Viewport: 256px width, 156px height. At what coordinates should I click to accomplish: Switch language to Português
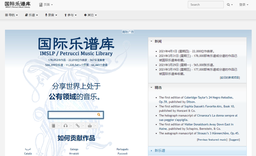pos(122,149)
